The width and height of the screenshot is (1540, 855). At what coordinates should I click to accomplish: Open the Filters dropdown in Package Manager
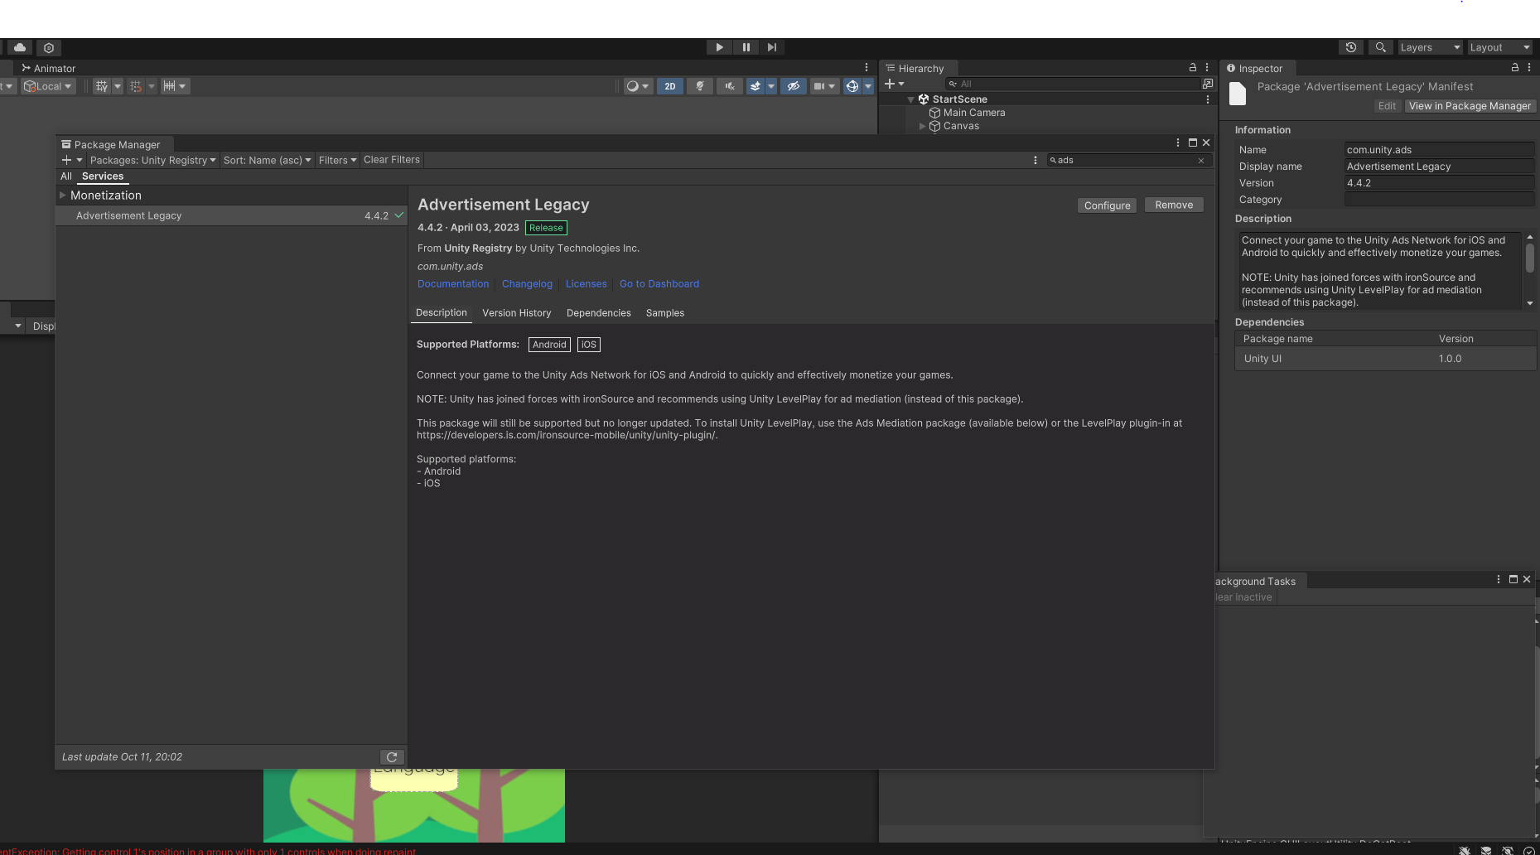(337, 160)
